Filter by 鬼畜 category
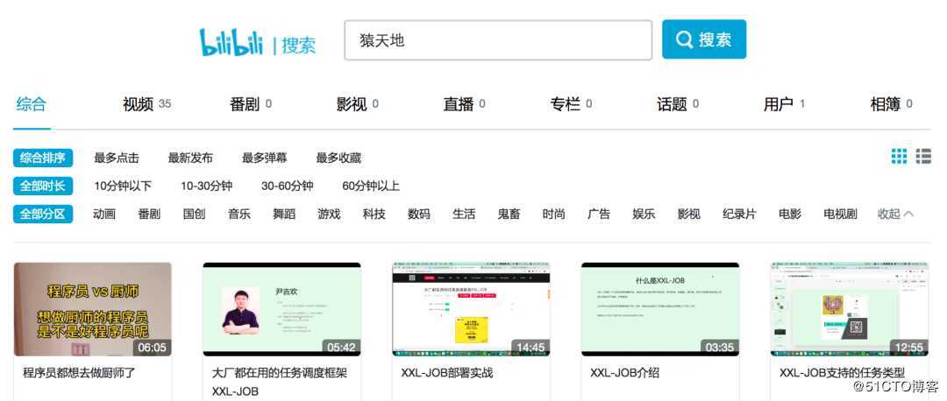The width and height of the screenshot is (947, 401). (509, 214)
